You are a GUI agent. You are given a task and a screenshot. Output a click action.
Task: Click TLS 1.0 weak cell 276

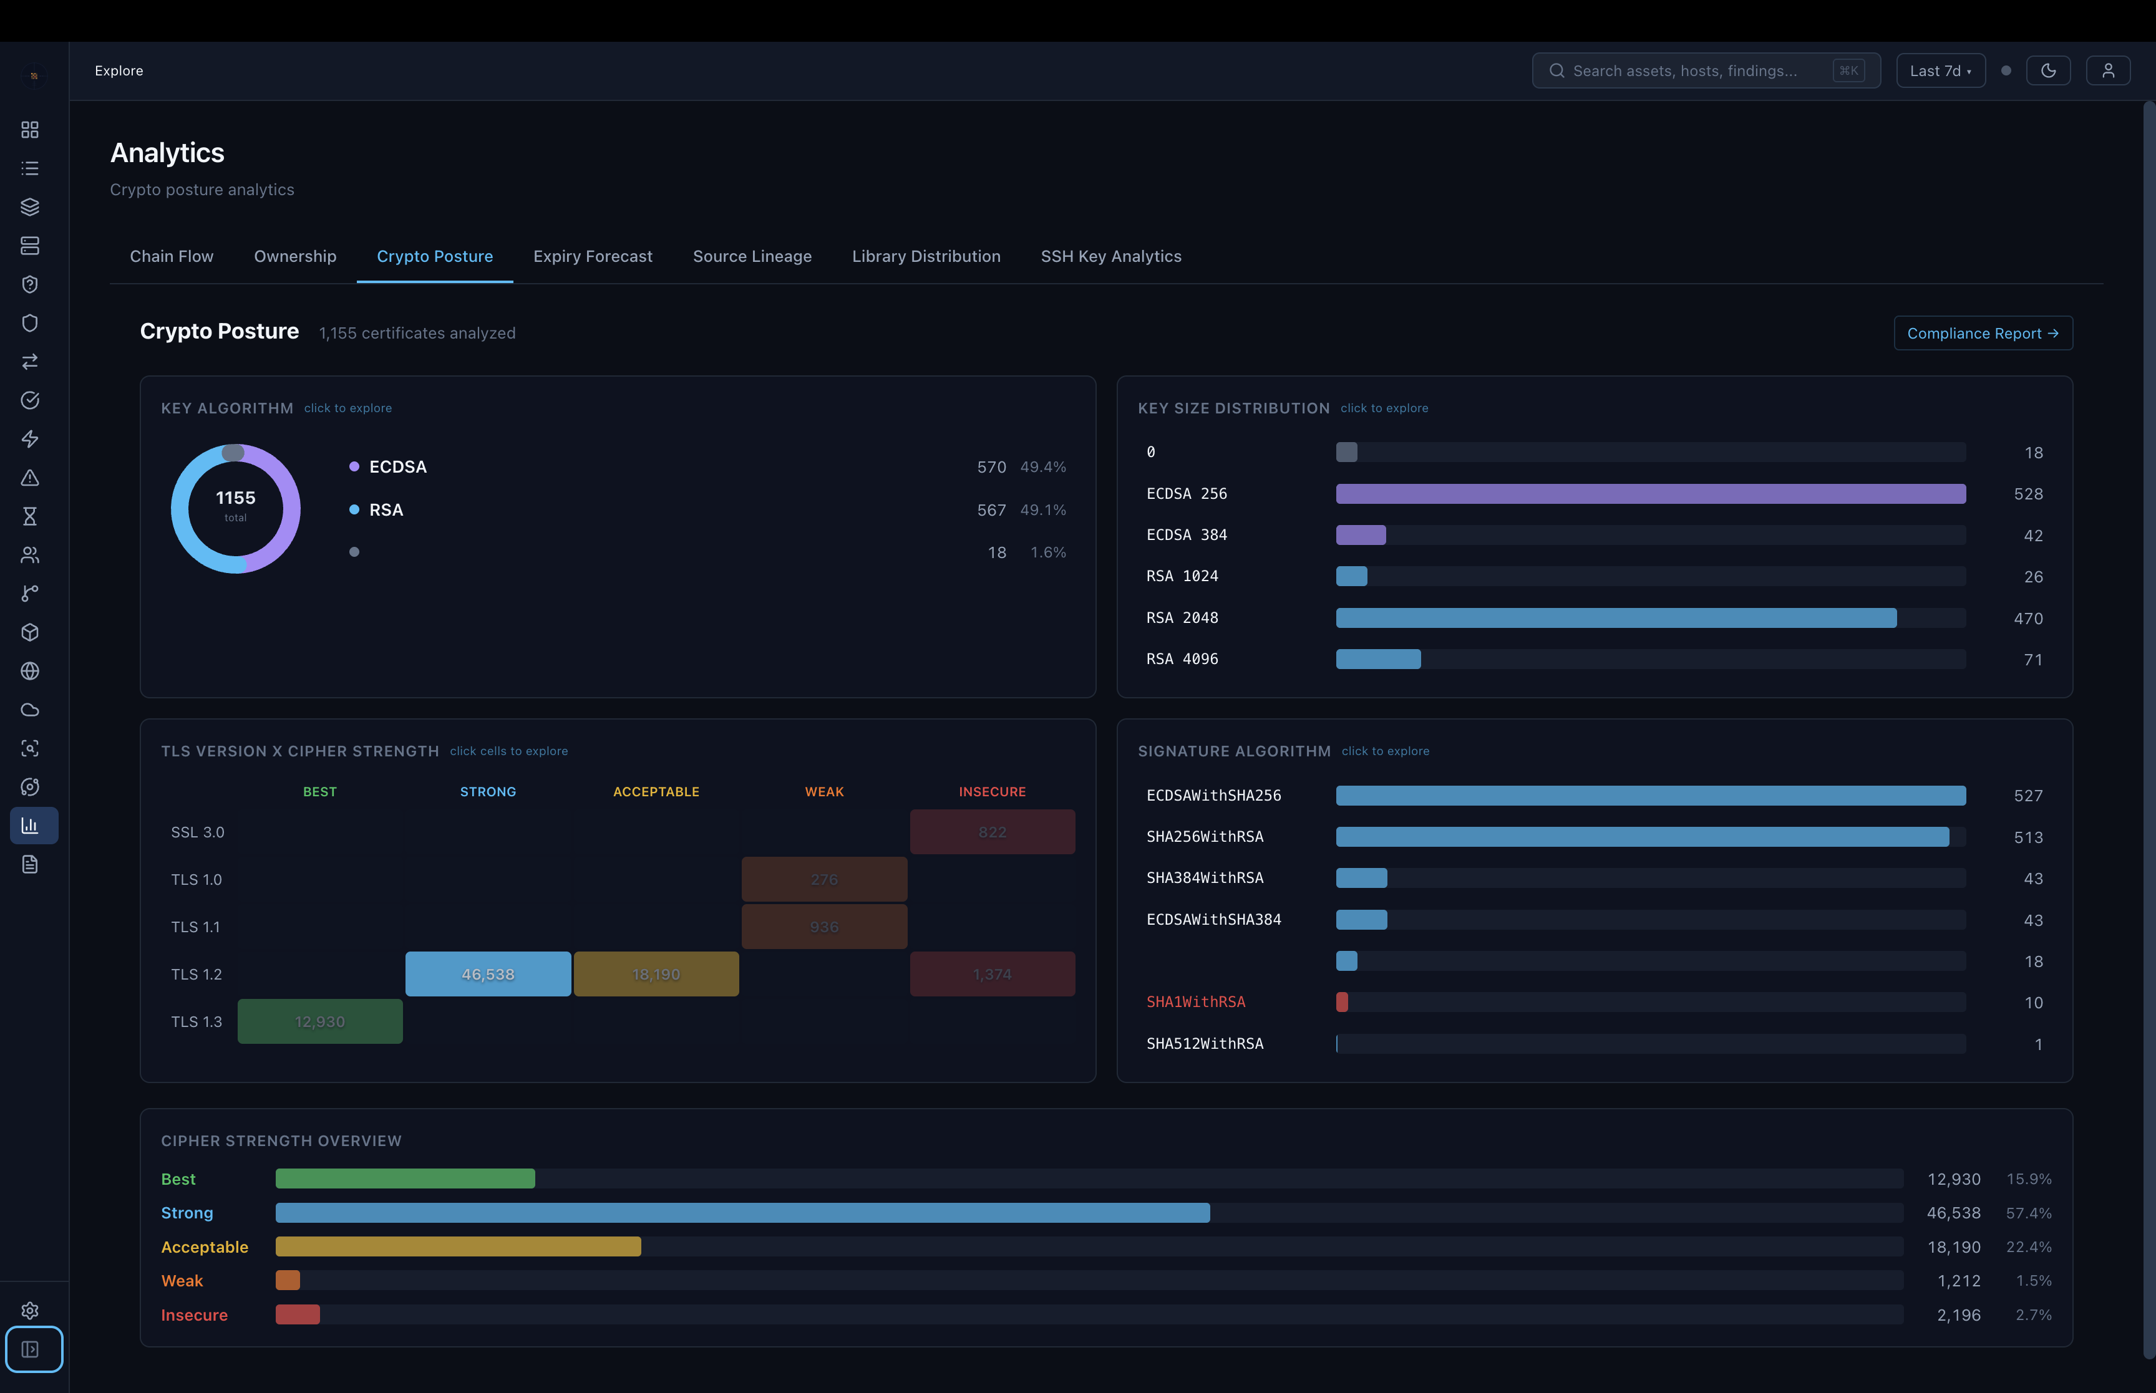824,879
